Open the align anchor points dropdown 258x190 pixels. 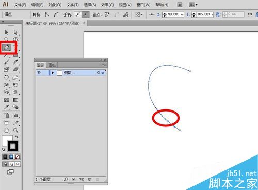coord(139,14)
